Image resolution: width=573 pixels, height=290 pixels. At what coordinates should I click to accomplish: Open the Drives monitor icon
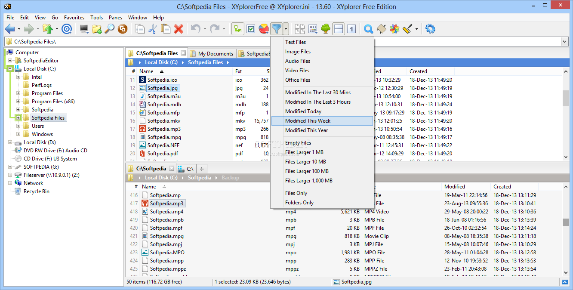click(84, 29)
